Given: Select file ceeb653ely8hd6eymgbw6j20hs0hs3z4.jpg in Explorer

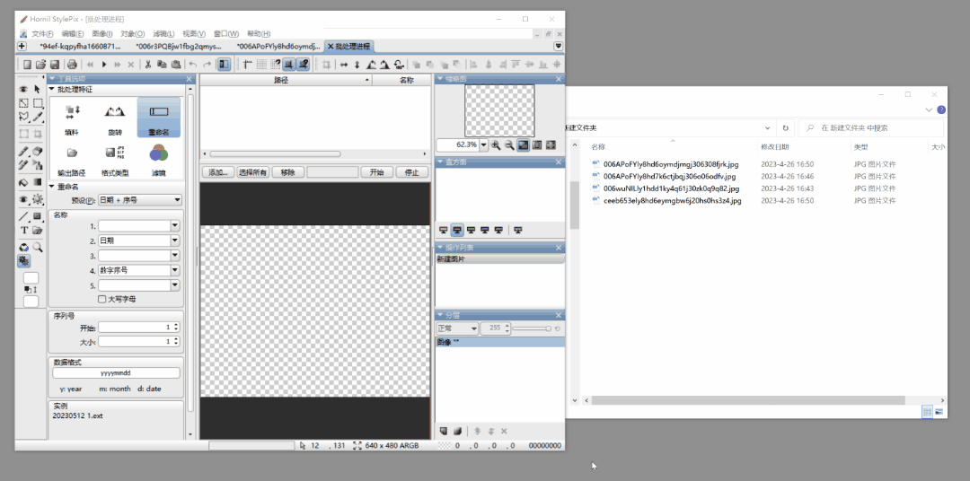Looking at the screenshot, I should point(672,201).
